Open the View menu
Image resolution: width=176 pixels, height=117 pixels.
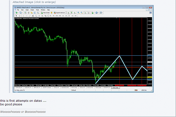(22, 10)
